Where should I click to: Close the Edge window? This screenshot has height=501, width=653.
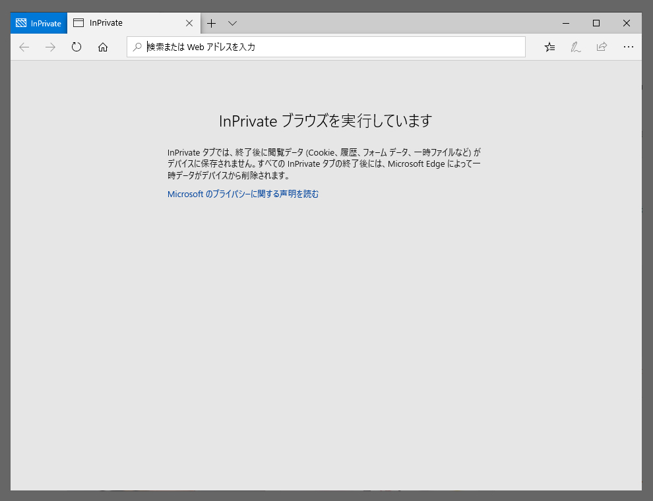627,23
